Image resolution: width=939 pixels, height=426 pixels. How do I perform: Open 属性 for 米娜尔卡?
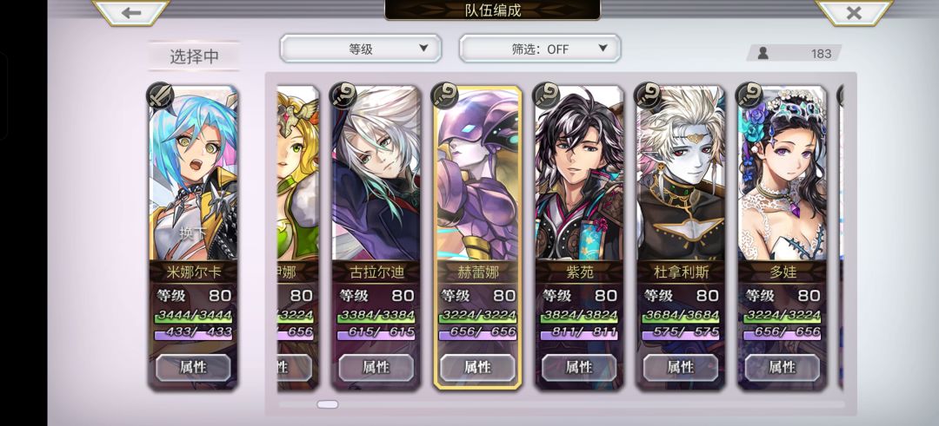(193, 367)
